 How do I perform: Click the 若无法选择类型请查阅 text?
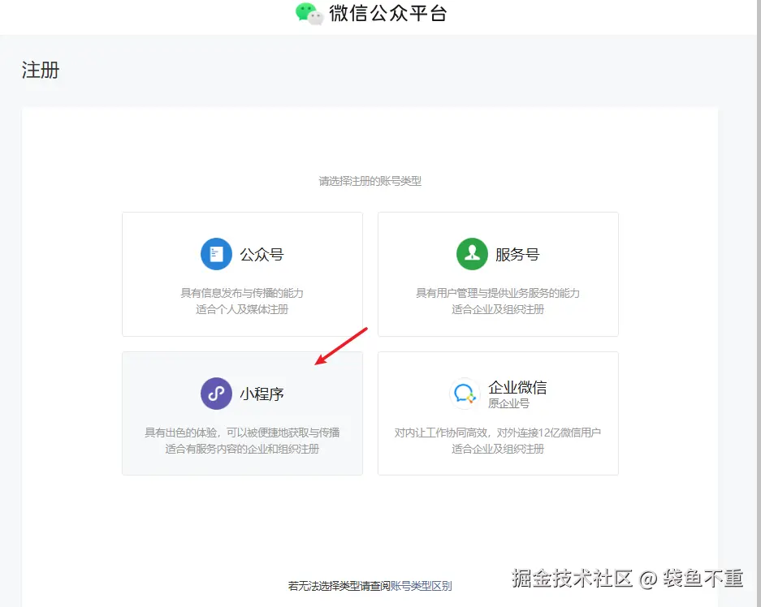click(339, 586)
